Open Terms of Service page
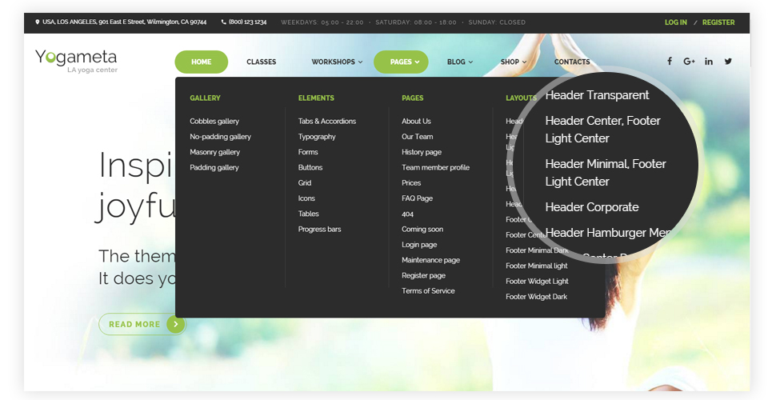 (428, 290)
